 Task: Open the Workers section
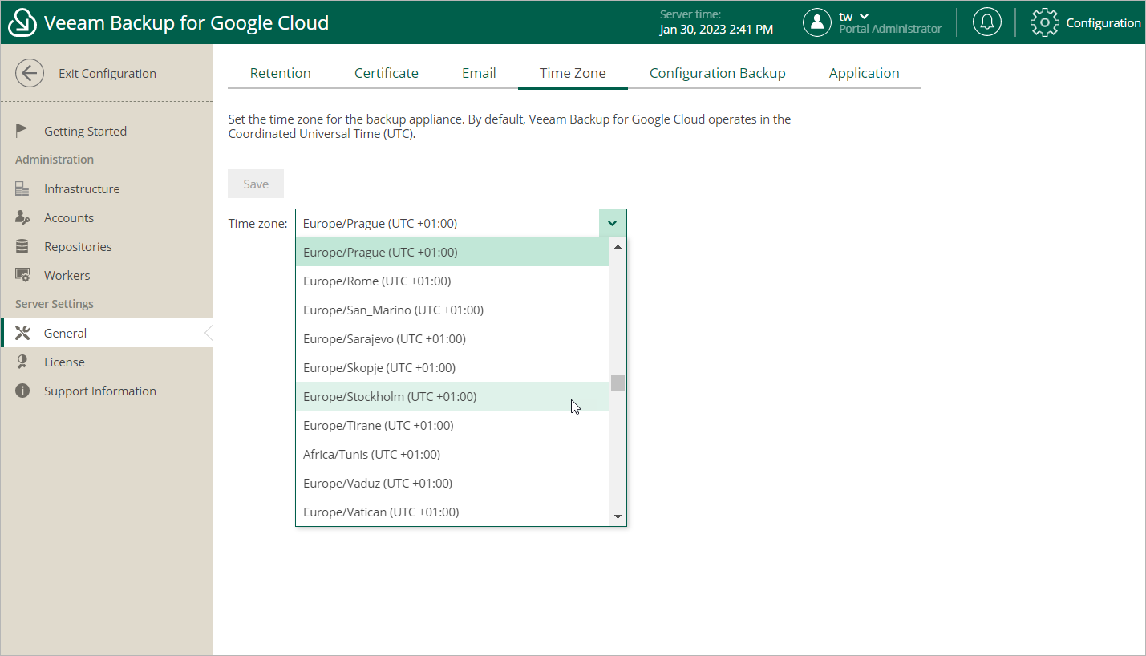tap(67, 276)
